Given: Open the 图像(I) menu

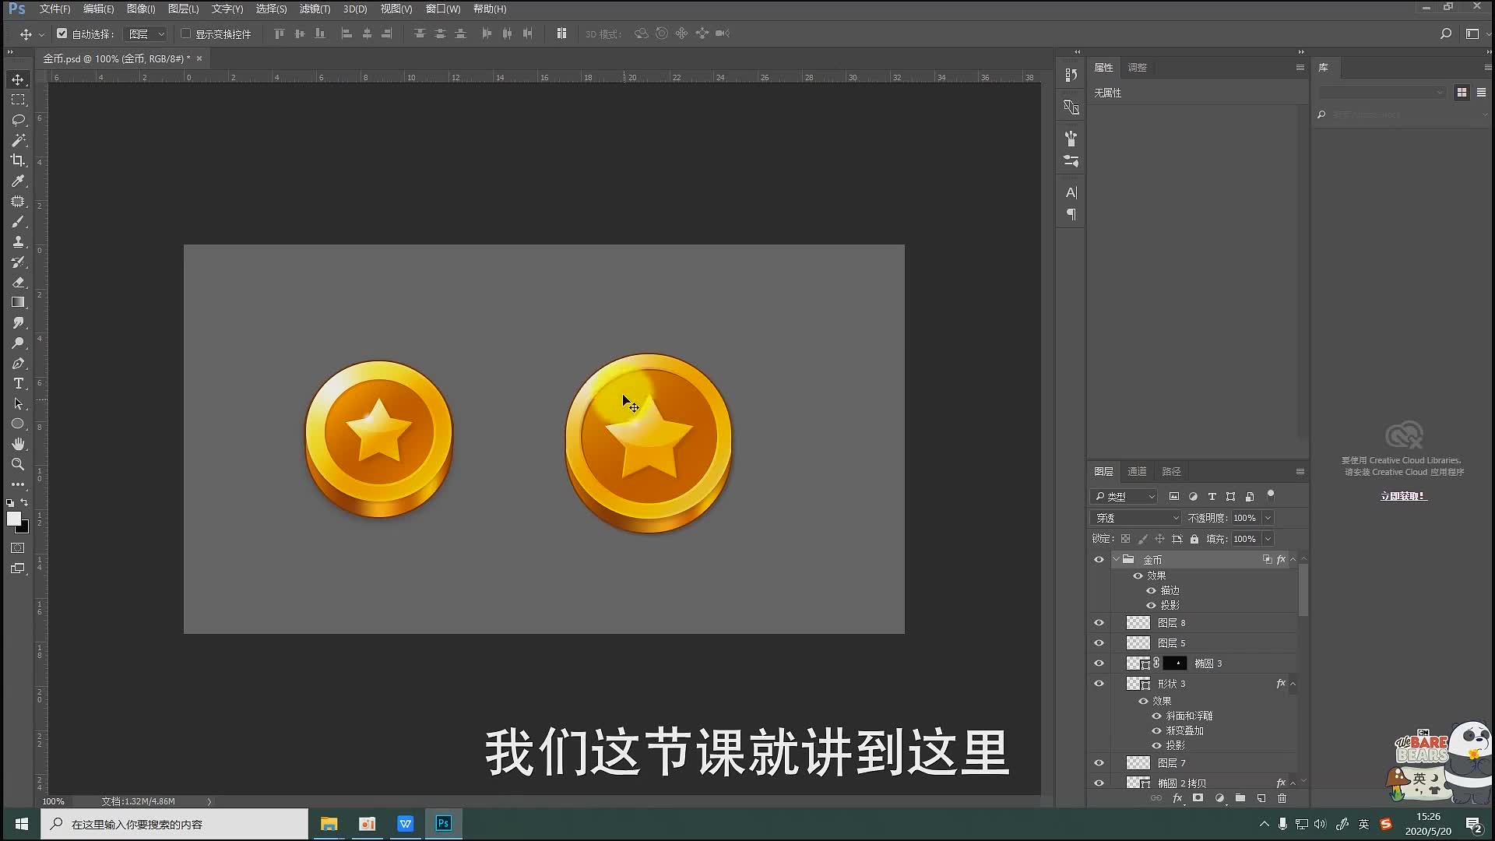Looking at the screenshot, I should tap(141, 9).
